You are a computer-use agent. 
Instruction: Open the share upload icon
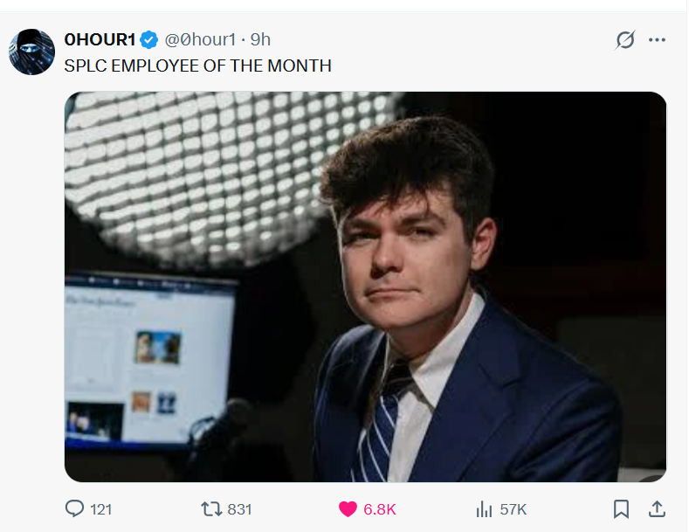(657, 508)
